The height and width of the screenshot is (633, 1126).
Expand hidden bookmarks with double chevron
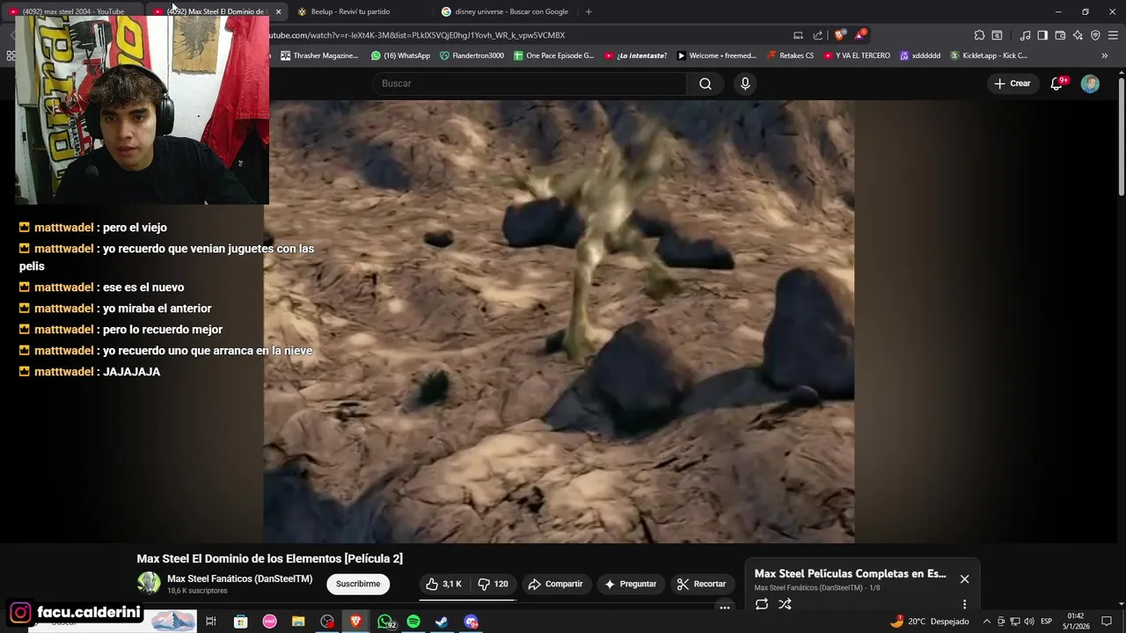point(1105,55)
